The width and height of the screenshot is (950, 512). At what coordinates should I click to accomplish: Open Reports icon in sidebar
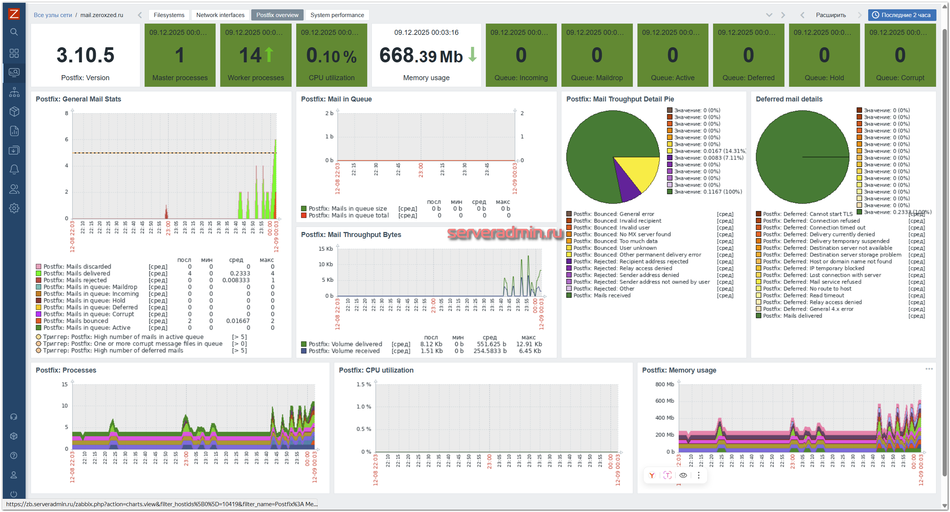tap(14, 131)
